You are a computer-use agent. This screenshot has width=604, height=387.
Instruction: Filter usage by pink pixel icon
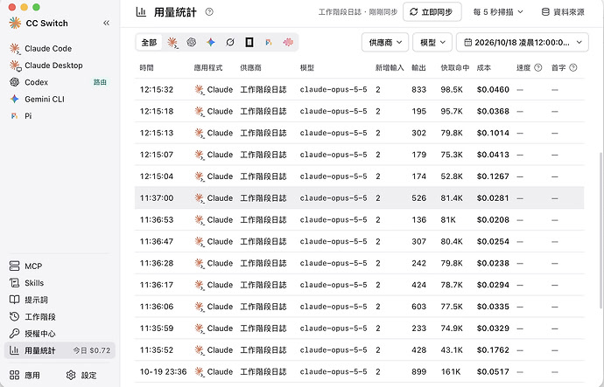pos(288,42)
